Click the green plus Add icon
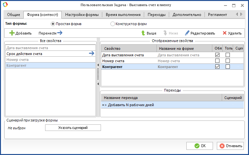249x155 pixels. (x=12, y=33)
